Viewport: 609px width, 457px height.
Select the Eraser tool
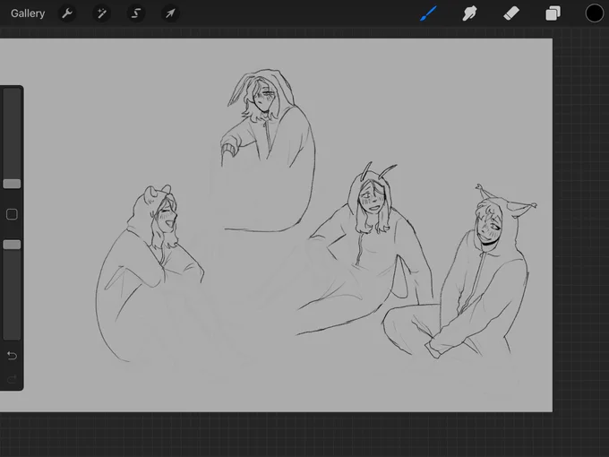(511, 13)
